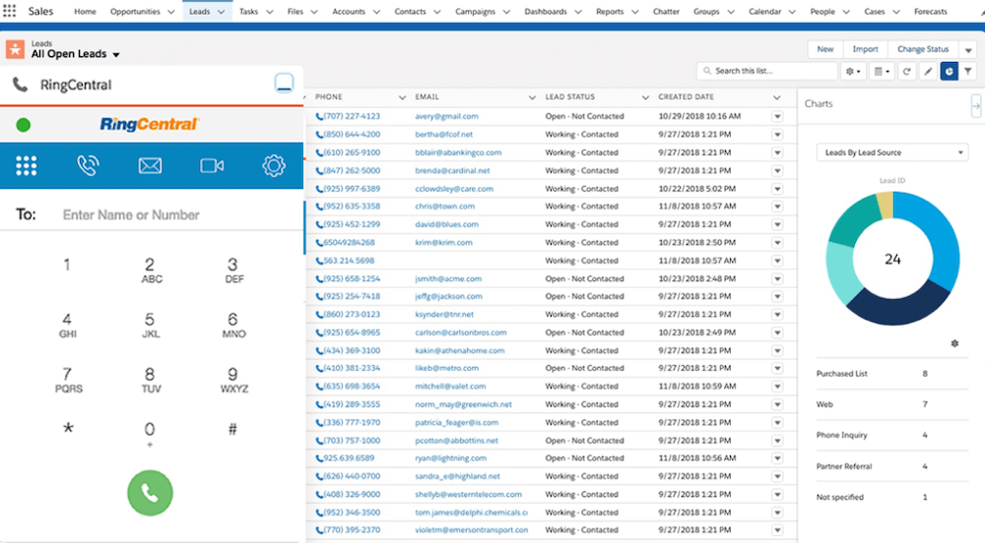The width and height of the screenshot is (985, 543).
Task: Open the display-as table dropdown
Action: (882, 71)
